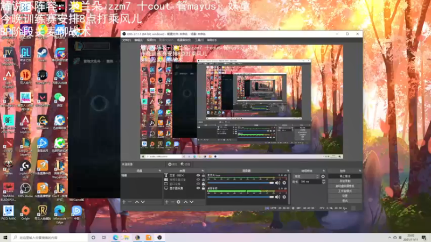Image resolution: width=431 pixels, height=242 pixels.
Task: Toggle the lock on the 视频采集设备 source
Action: point(204,180)
